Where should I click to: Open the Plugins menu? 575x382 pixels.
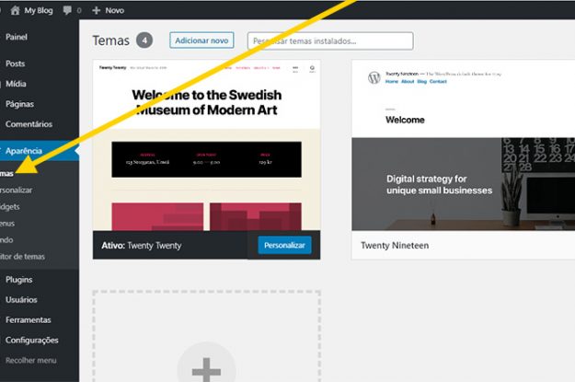pos(19,280)
